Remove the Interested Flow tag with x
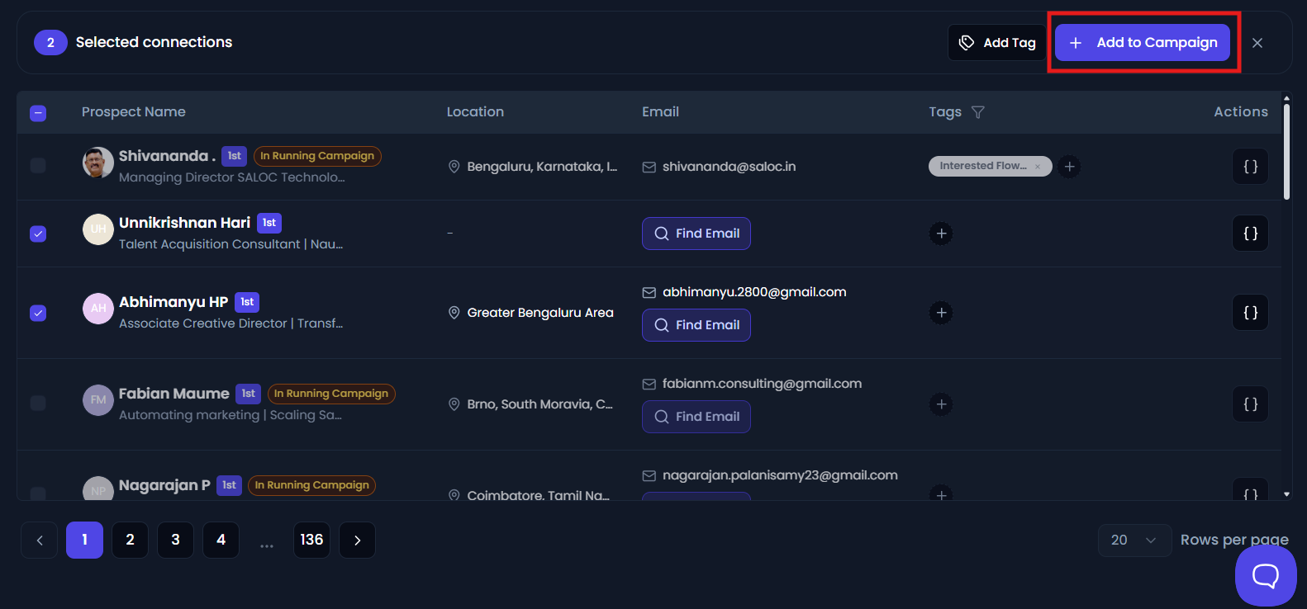1307x609 pixels. (x=1038, y=167)
